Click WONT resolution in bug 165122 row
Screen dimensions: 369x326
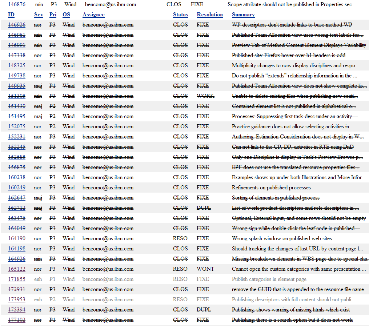205,269
